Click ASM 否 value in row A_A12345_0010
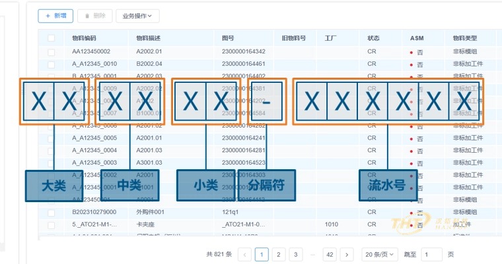 pyautogui.click(x=419, y=65)
